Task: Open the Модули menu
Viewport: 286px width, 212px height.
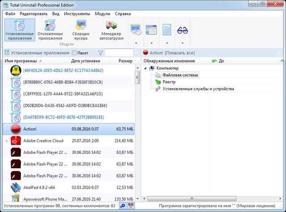Action: click(102, 14)
